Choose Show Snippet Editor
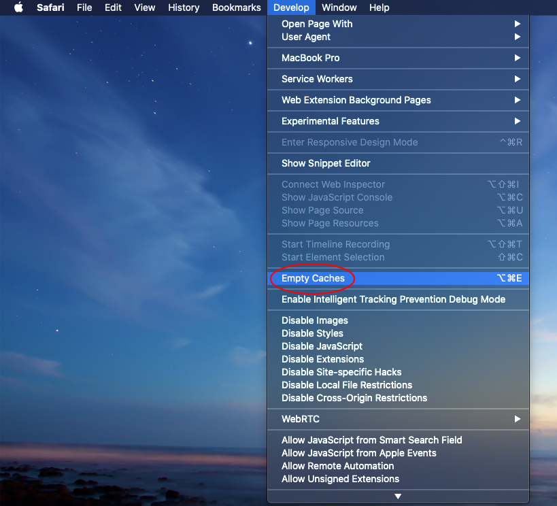The width and height of the screenshot is (557, 506). [399, 163]
